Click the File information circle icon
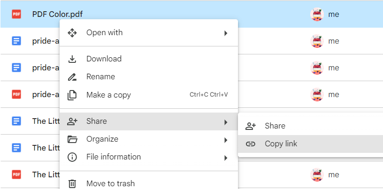 point(72,157)
